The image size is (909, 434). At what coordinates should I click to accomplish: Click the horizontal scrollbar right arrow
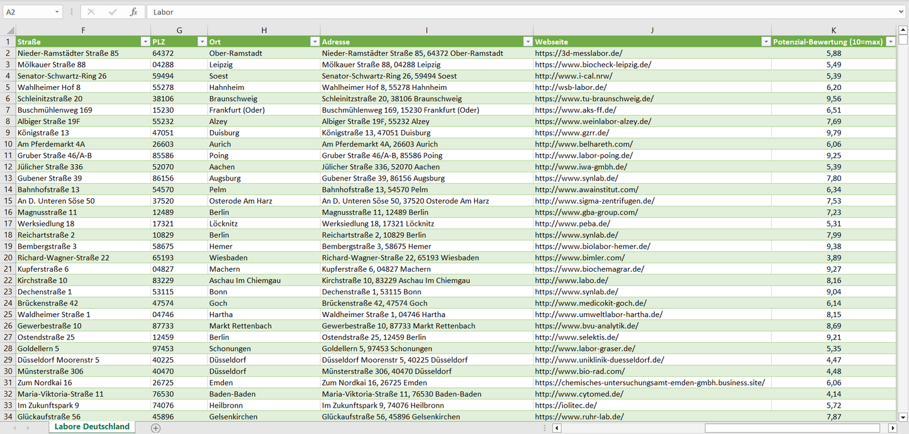(x=892, y=428)
